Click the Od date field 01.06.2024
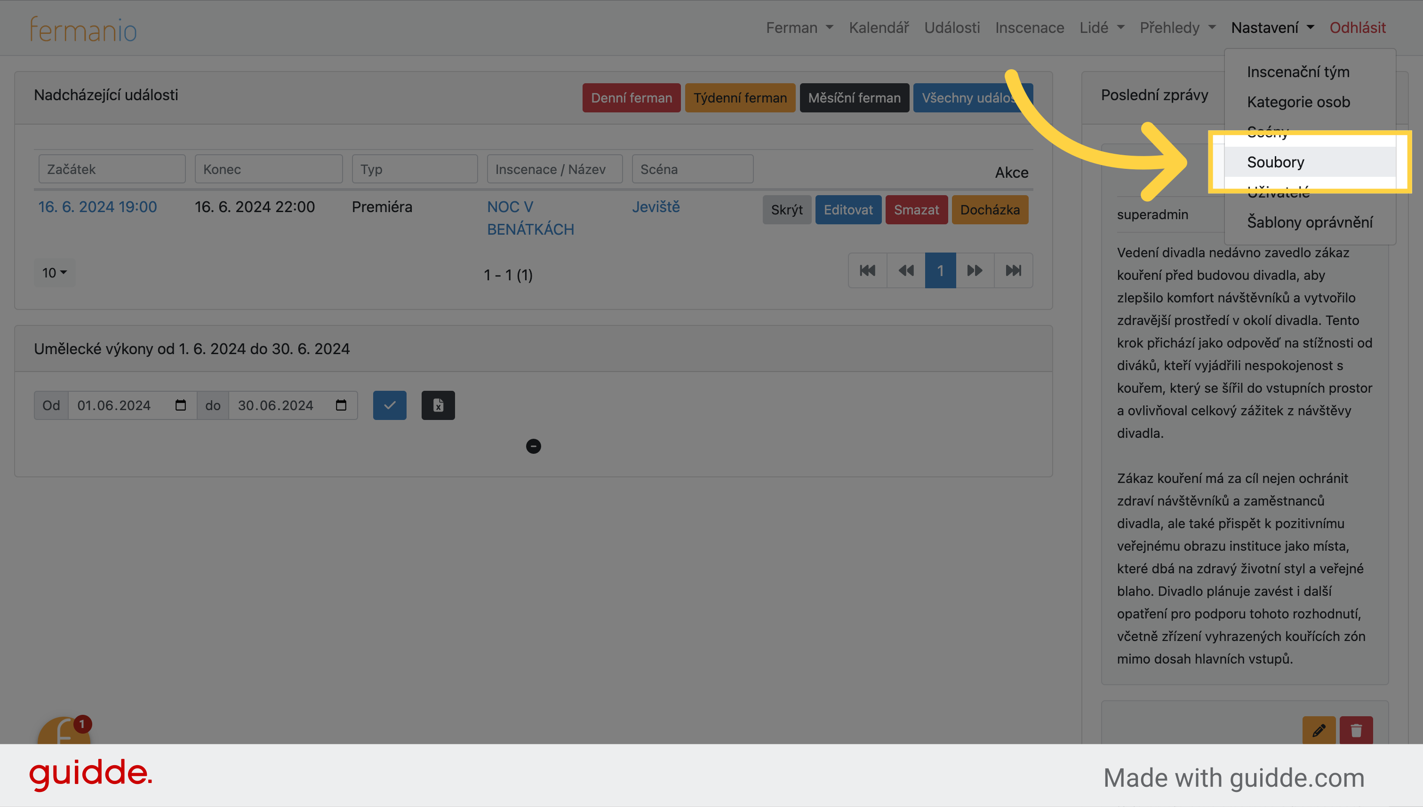1423x807 pixels. point(132,405)
